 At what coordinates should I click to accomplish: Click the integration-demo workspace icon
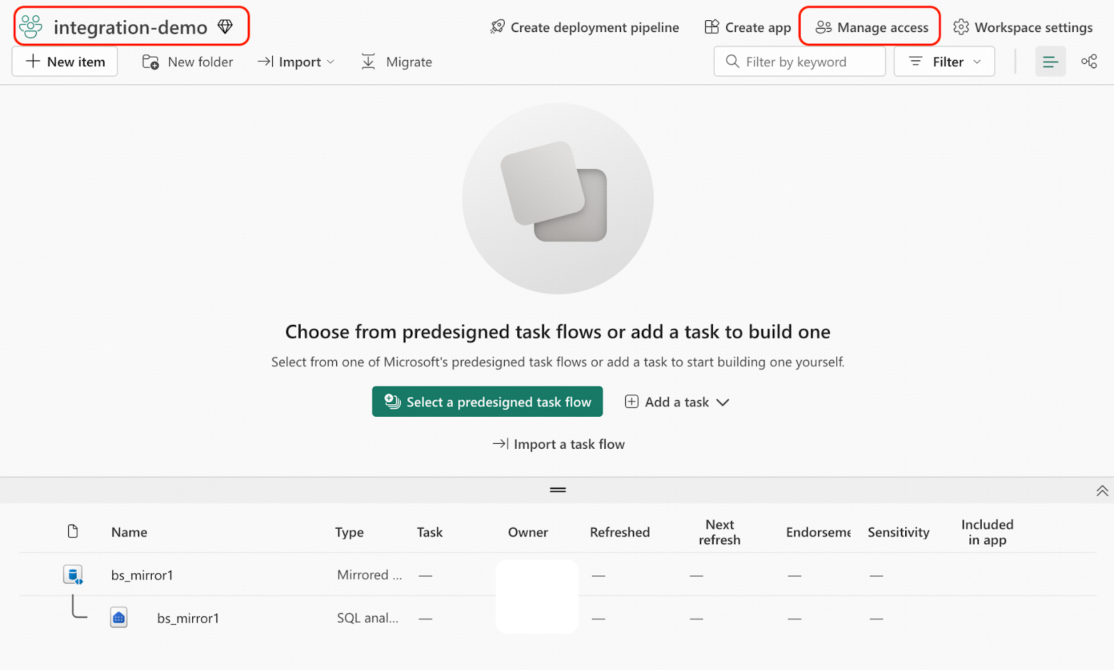point(31,26)
